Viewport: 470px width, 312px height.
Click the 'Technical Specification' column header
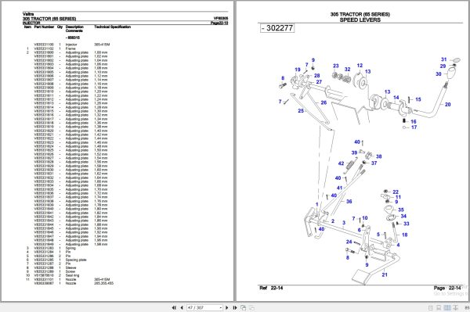coord(112,27)
